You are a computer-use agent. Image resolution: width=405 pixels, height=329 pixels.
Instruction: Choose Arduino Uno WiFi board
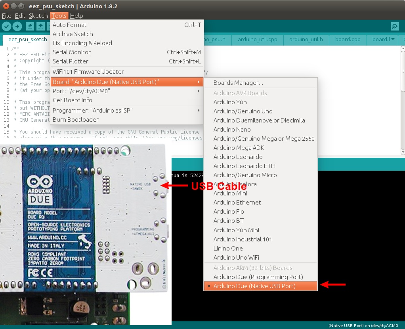click(x=261, y=257)
